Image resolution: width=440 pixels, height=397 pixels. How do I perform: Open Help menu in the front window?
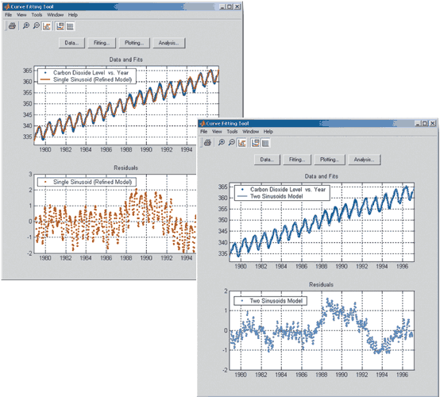point(268,132)
